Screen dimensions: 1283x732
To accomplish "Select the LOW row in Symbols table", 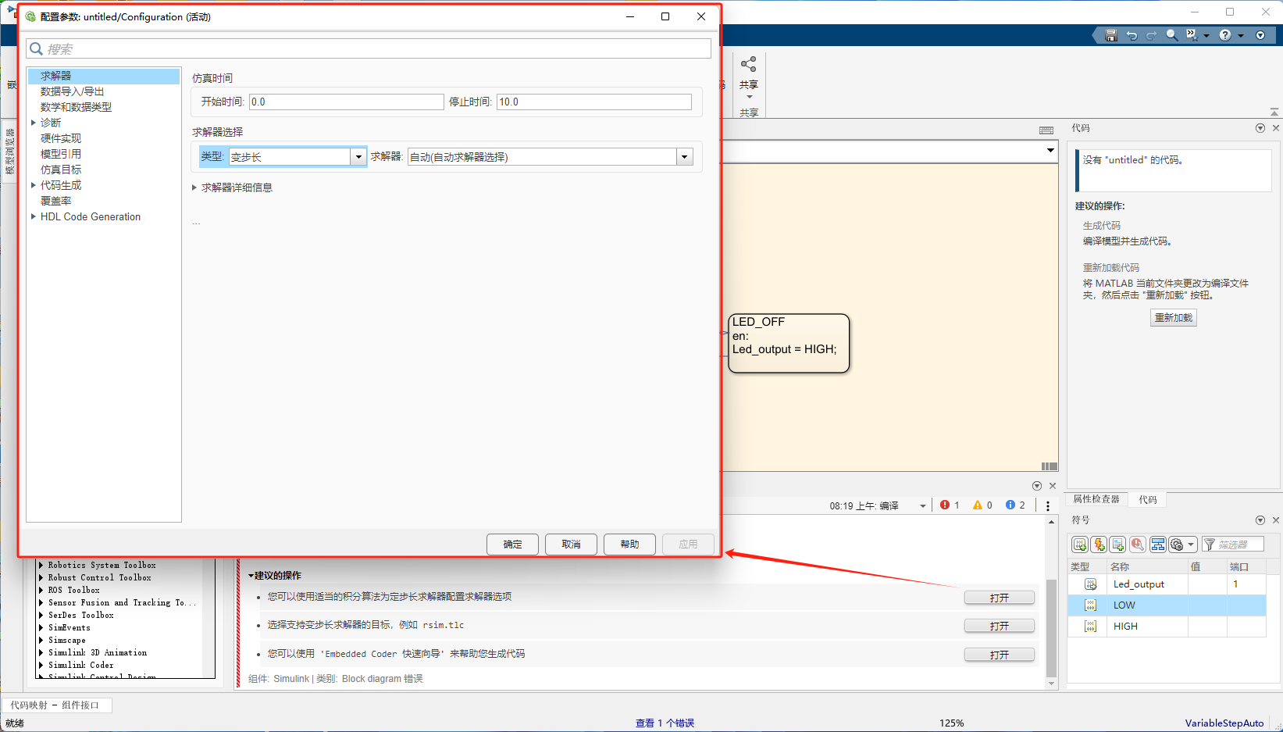I will (x=1167, y=605).
